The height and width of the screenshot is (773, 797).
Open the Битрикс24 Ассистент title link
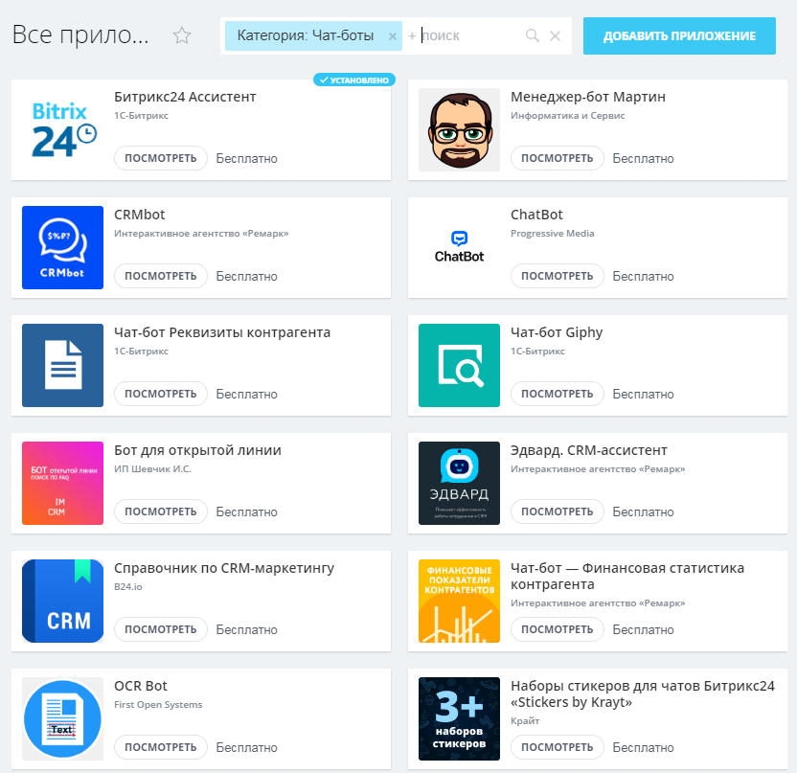[185, 97]
